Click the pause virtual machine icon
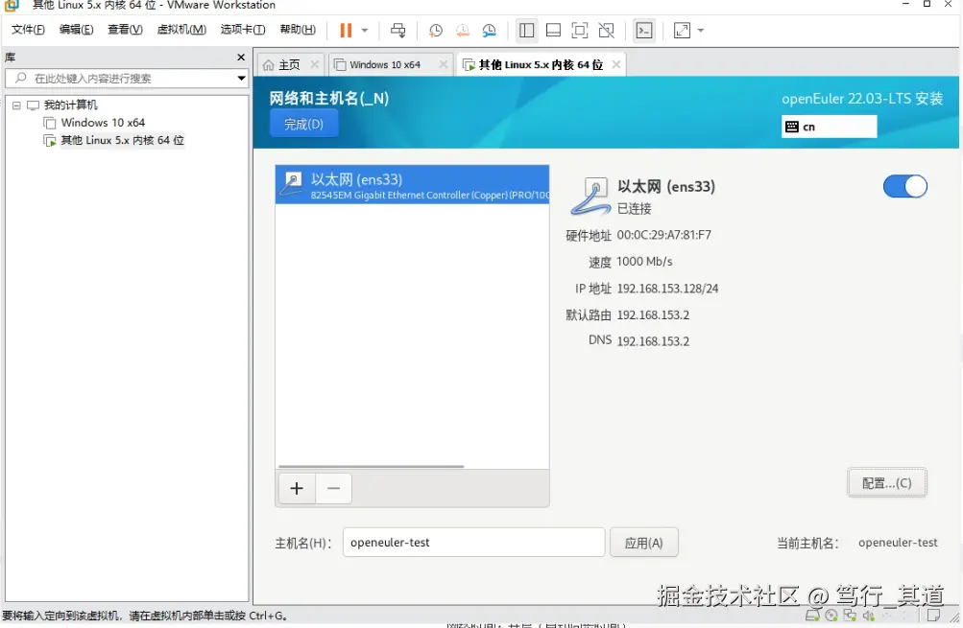 346,30
